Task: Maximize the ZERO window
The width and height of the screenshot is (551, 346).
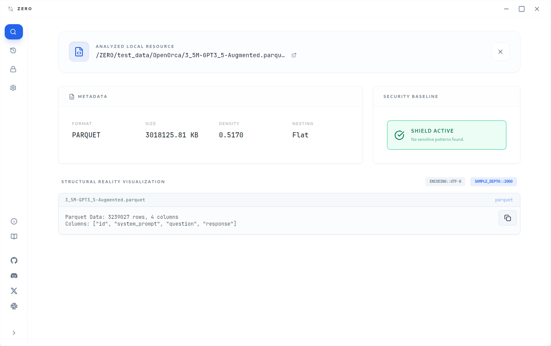Action: coord(522,9)
